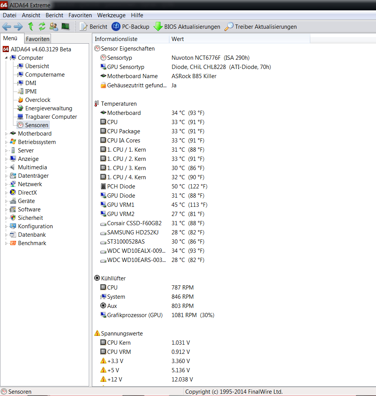Click the Forward navigation arrow icon

pyautogui.click(x=18, y=26)
